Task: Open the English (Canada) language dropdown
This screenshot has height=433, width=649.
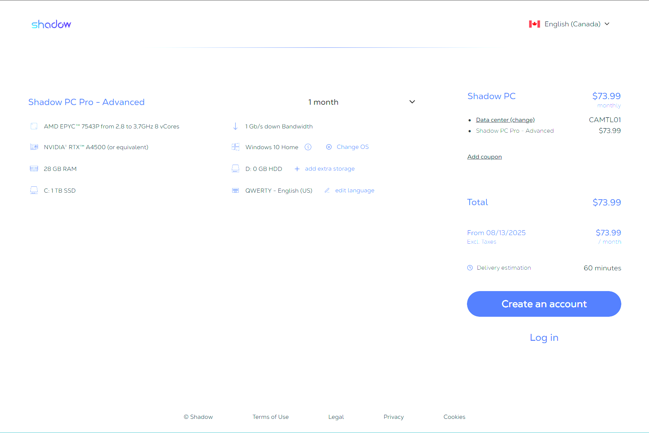Action: [x=572, y=24]
